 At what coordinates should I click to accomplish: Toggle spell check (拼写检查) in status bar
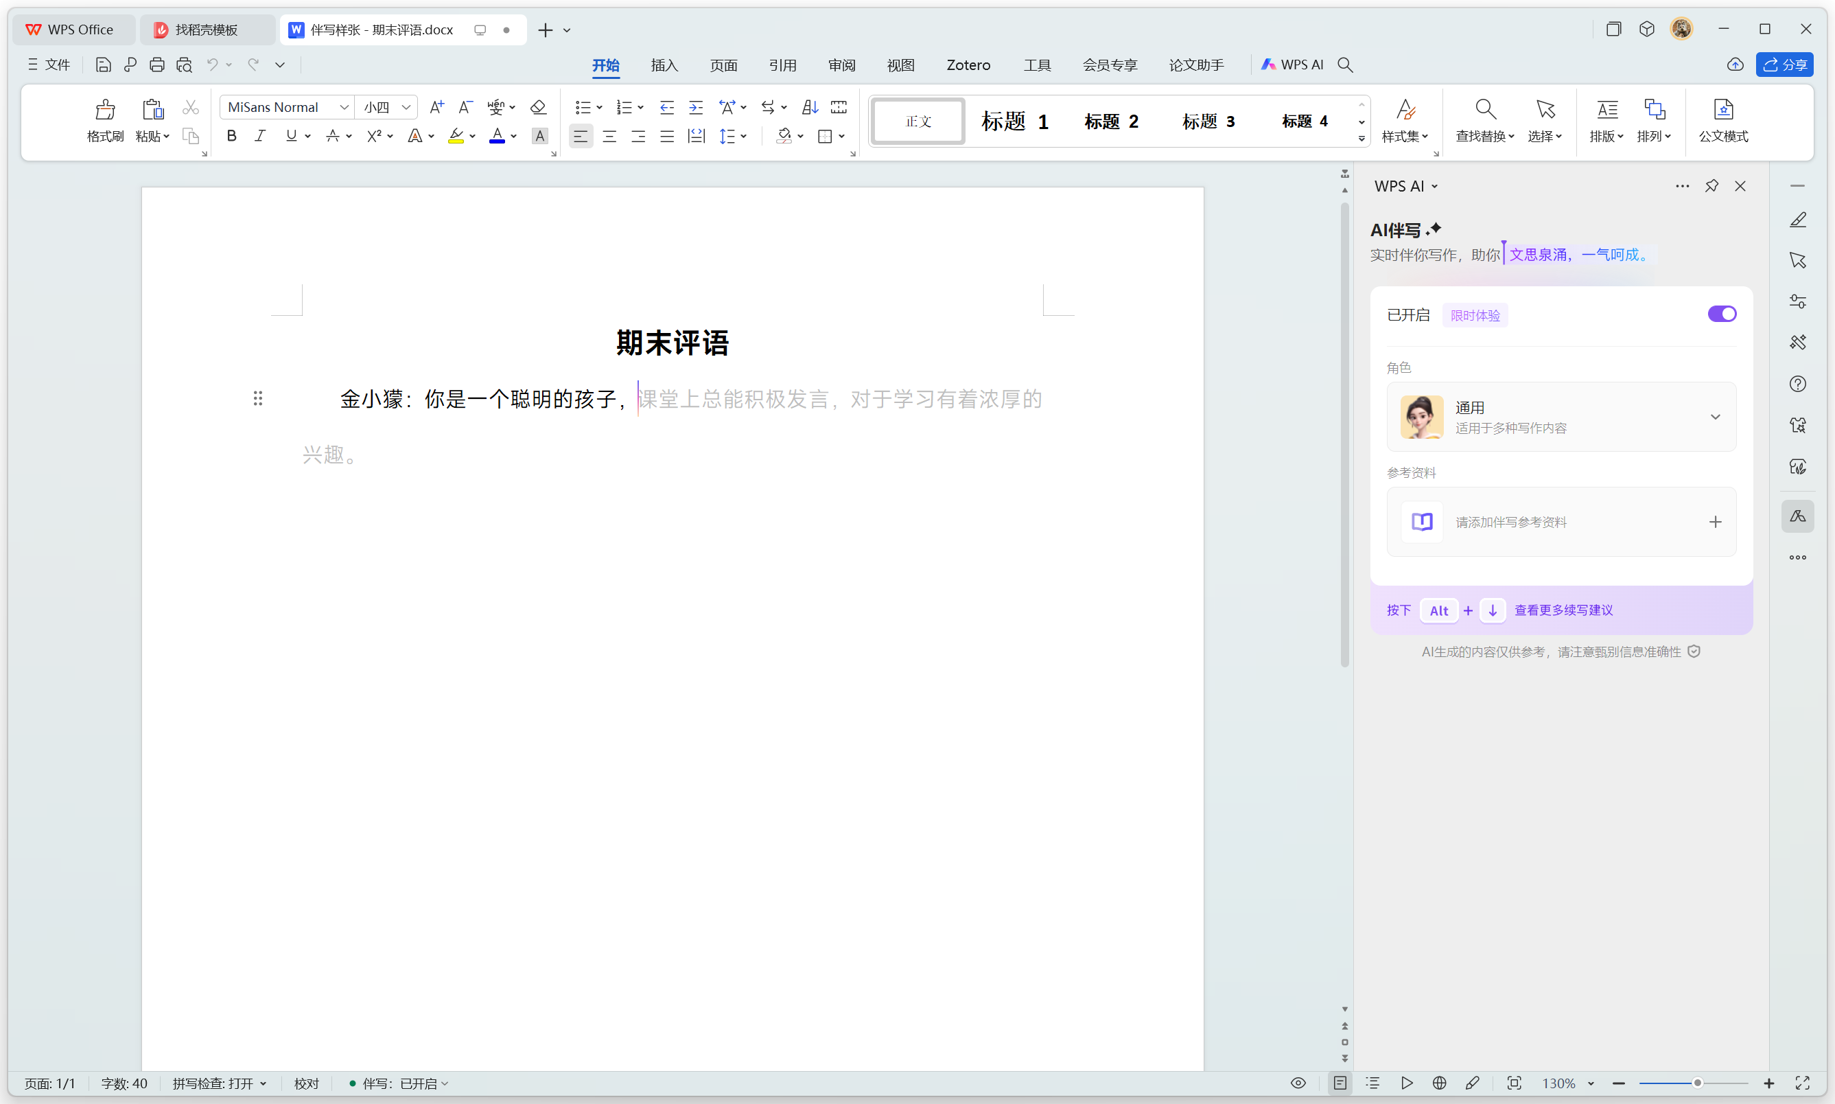pyautogui.click(x=219, y=1083)
